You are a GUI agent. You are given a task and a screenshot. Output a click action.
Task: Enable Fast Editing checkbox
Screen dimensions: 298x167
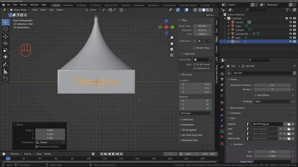click(x=255, y=95)
